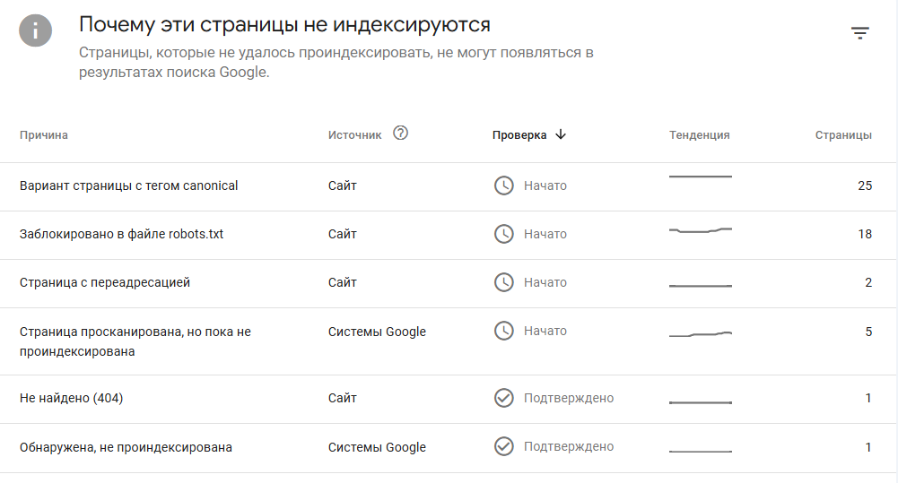Click the clock icon in canonical row

[x=504, y=185]
